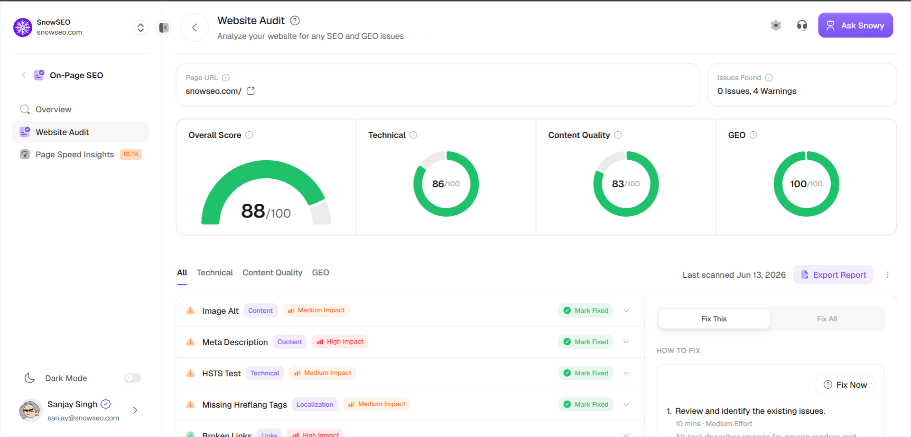Click Technical tag on HSTS Test

click(x=265, y=373)
